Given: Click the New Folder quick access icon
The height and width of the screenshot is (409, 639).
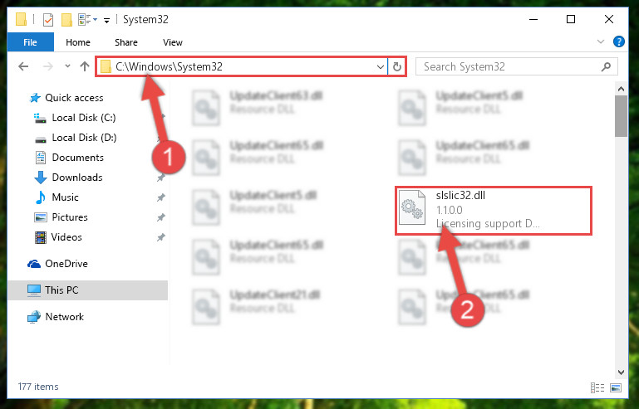Looking at the screenshot, I should coord(66,20).
